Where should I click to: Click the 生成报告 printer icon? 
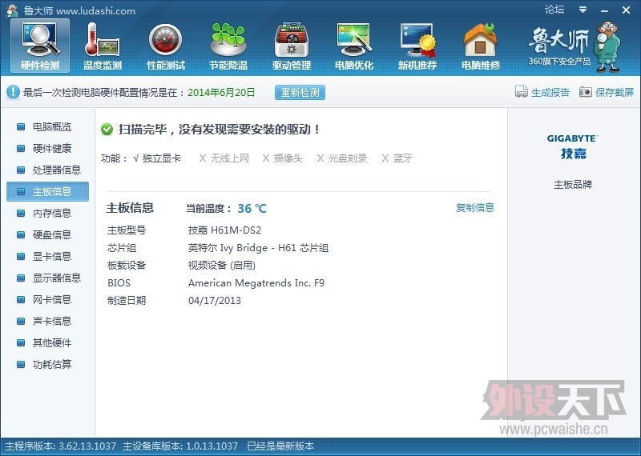click(522, 92)
